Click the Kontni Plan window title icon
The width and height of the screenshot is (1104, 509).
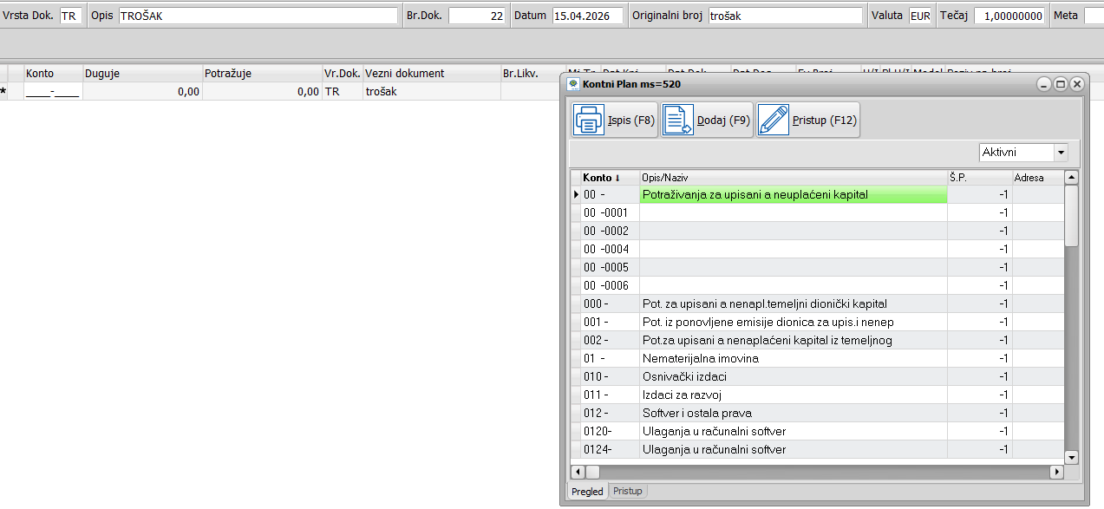pyautogui.click(x=572, y=84)
